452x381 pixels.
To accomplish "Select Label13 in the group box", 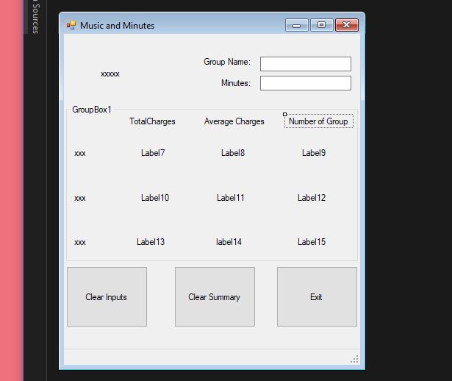I will [x=151, y=242].
